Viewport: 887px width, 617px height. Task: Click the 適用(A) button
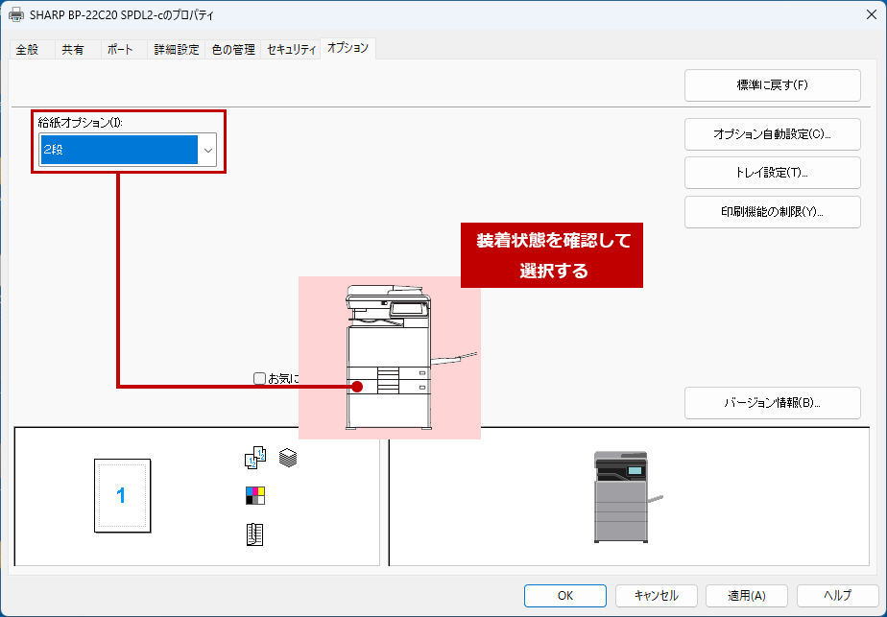[x=746, y=595]
